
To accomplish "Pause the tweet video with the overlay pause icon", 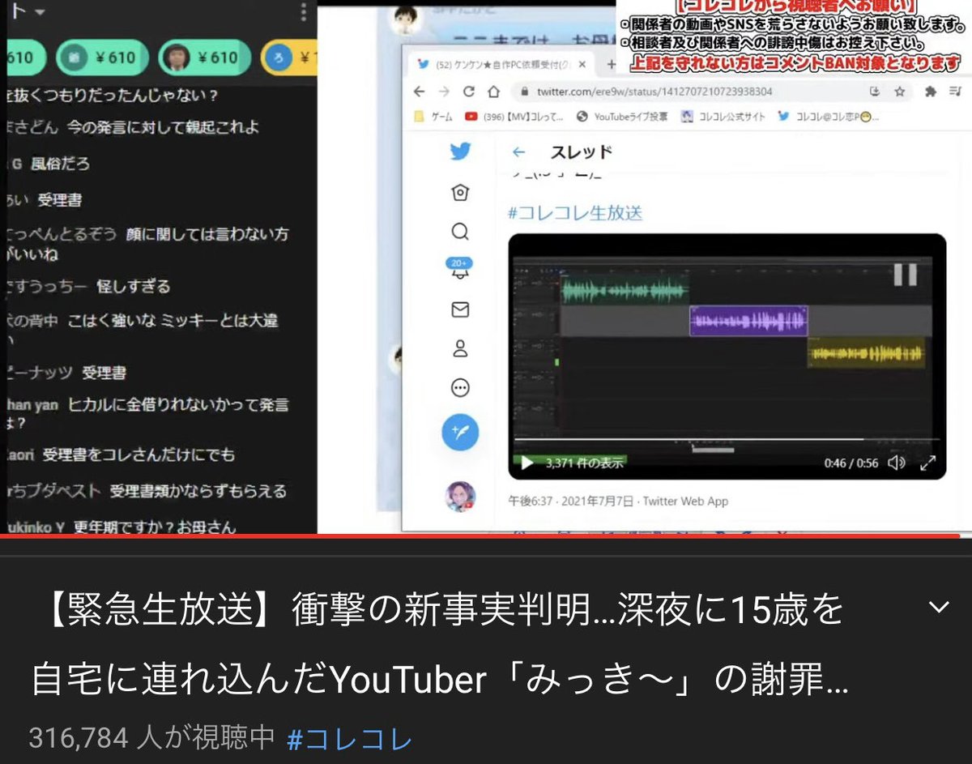I will (905, 275).
